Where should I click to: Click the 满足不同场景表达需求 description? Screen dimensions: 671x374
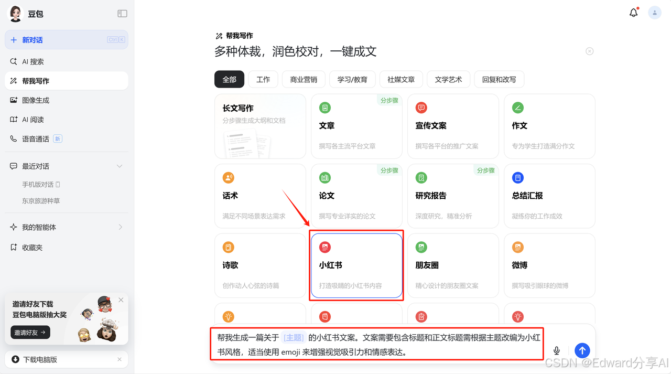coord(254,216)
